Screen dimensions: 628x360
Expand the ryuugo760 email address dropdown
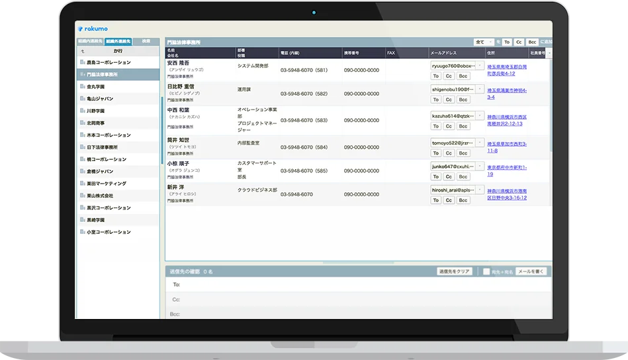(480, 65)
